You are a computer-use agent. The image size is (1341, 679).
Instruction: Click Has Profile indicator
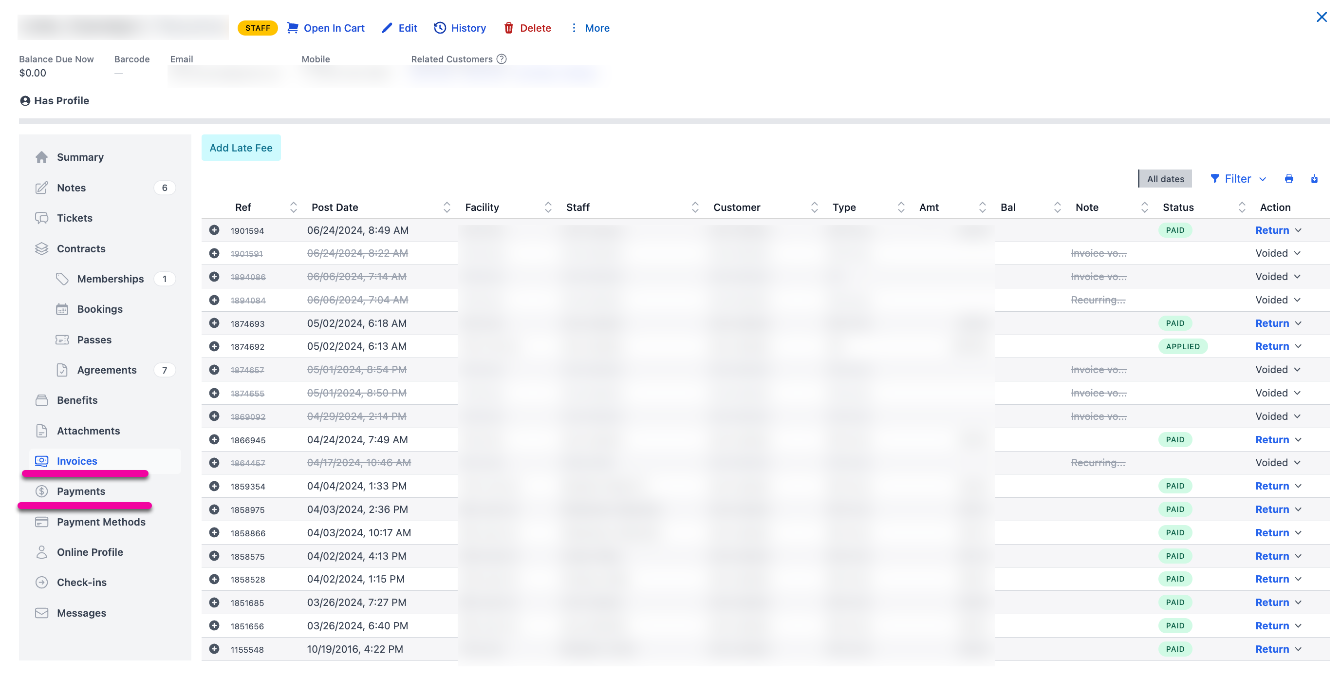[x=55, y=100]
